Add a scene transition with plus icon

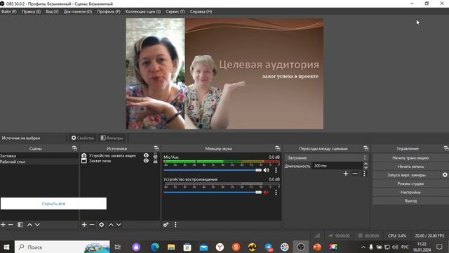(x=346, y=174)
